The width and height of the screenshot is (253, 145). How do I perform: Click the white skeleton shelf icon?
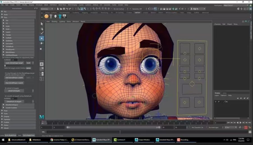point(51,16)
